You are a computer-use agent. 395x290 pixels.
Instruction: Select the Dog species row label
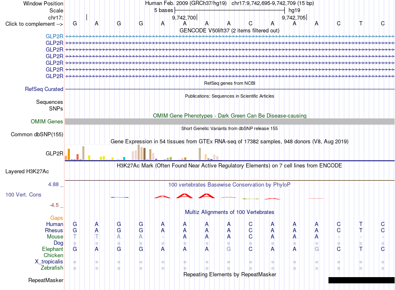point(58,243)
